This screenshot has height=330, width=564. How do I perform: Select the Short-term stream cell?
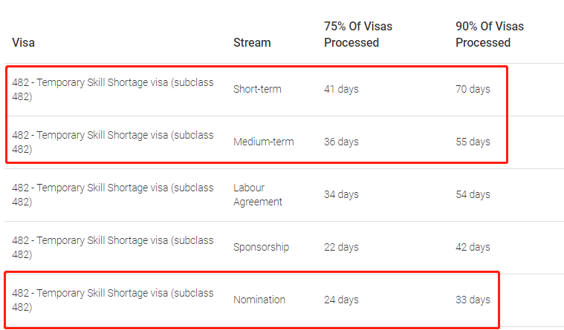click(x=257, y=89)
